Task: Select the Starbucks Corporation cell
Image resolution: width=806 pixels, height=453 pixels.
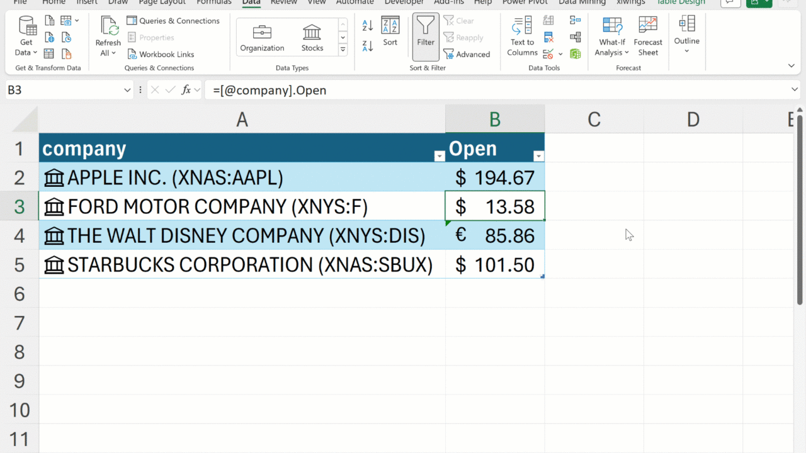Action: coord(242,264)
